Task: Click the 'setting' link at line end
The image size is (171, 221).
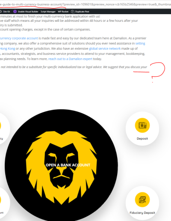Action: (x=140, y=43)
